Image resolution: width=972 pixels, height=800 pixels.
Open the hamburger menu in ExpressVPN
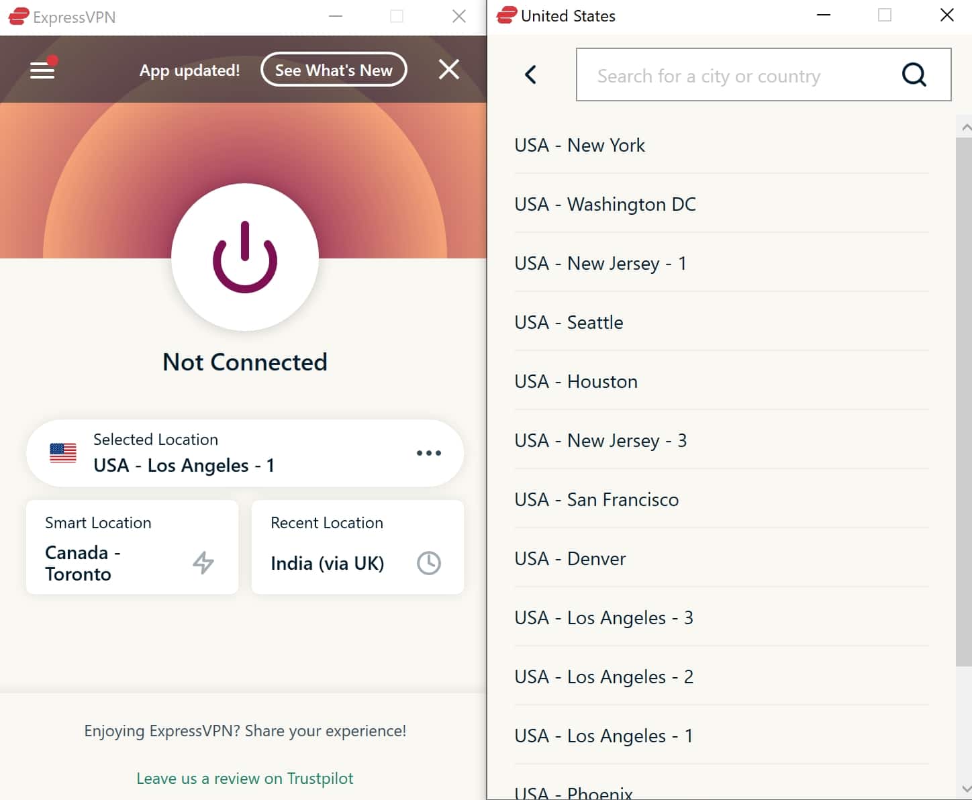coord(42,70)
